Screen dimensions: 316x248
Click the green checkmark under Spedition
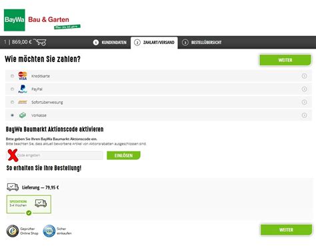tap(29, 213)
